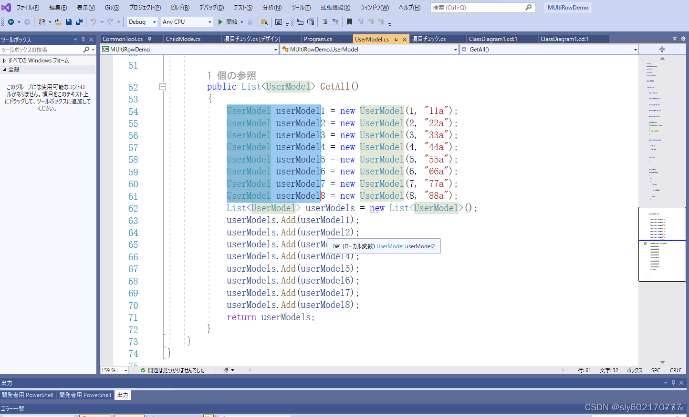This screenshot has width=689, height=417.
Task: Click the find in files icon
Action: click(x=264, y=22)
